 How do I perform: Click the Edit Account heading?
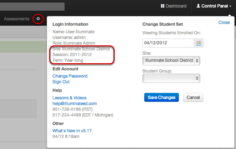coord(65,69)
